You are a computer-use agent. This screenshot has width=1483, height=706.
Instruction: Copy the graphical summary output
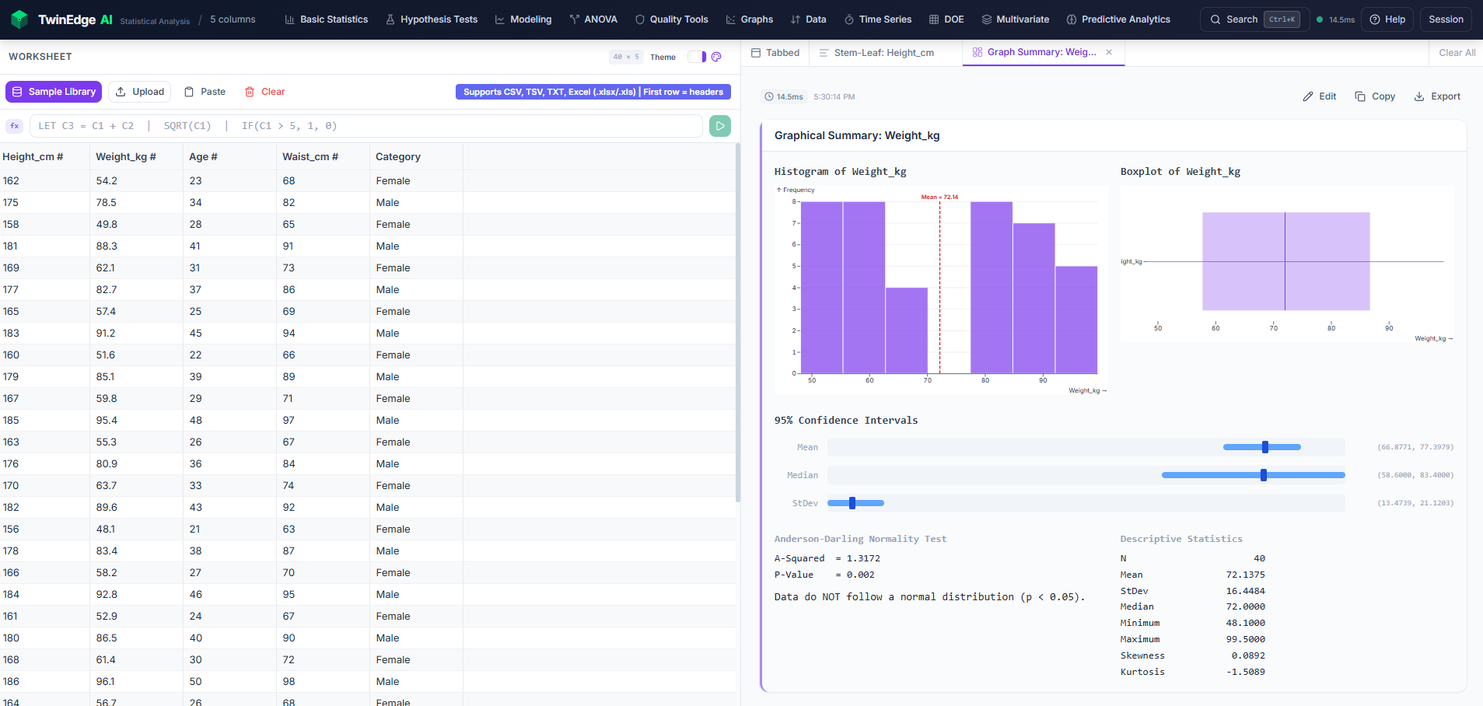pyautogui.click(x=1374, y=96)
